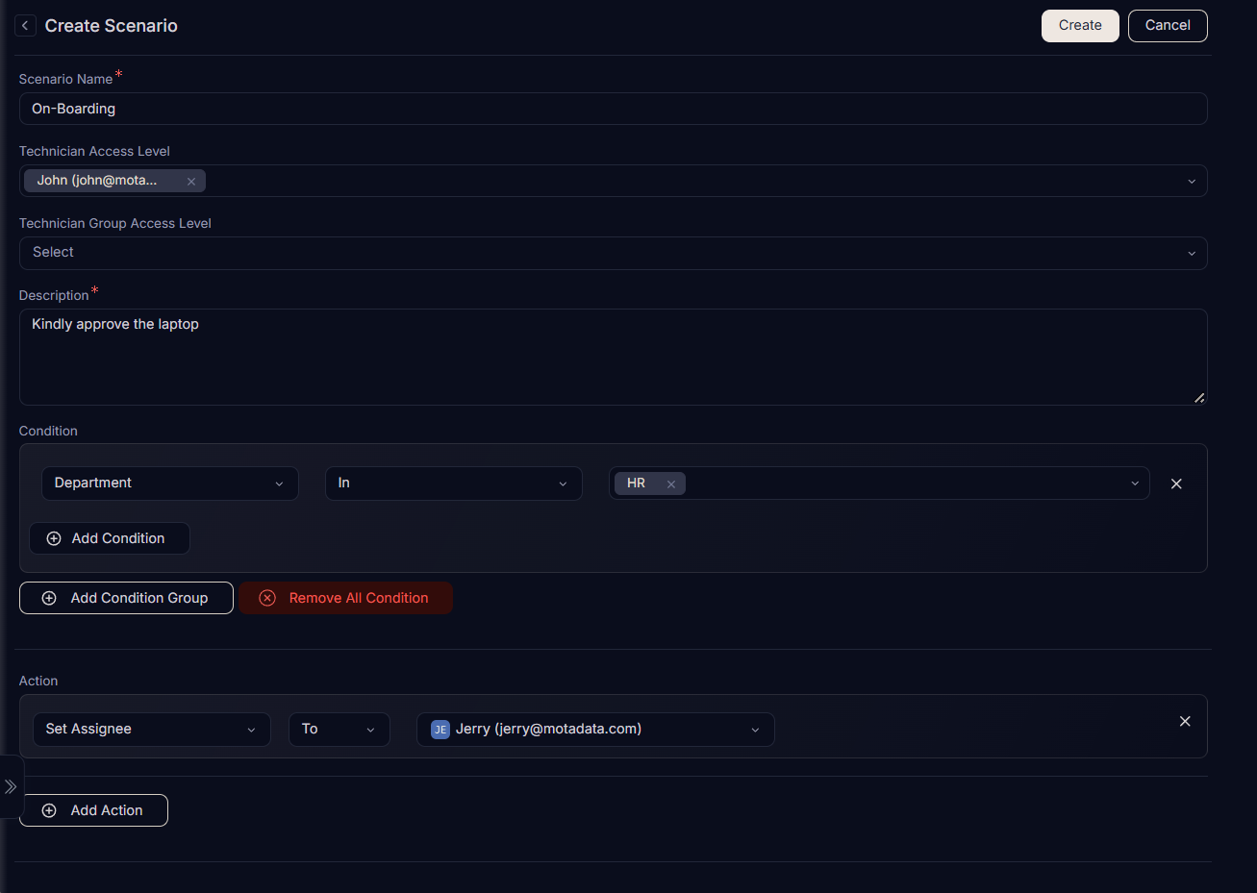This screenshot has height=893, width=1257.
Task: Open the To operator dropdown
Action: (339, 730)
